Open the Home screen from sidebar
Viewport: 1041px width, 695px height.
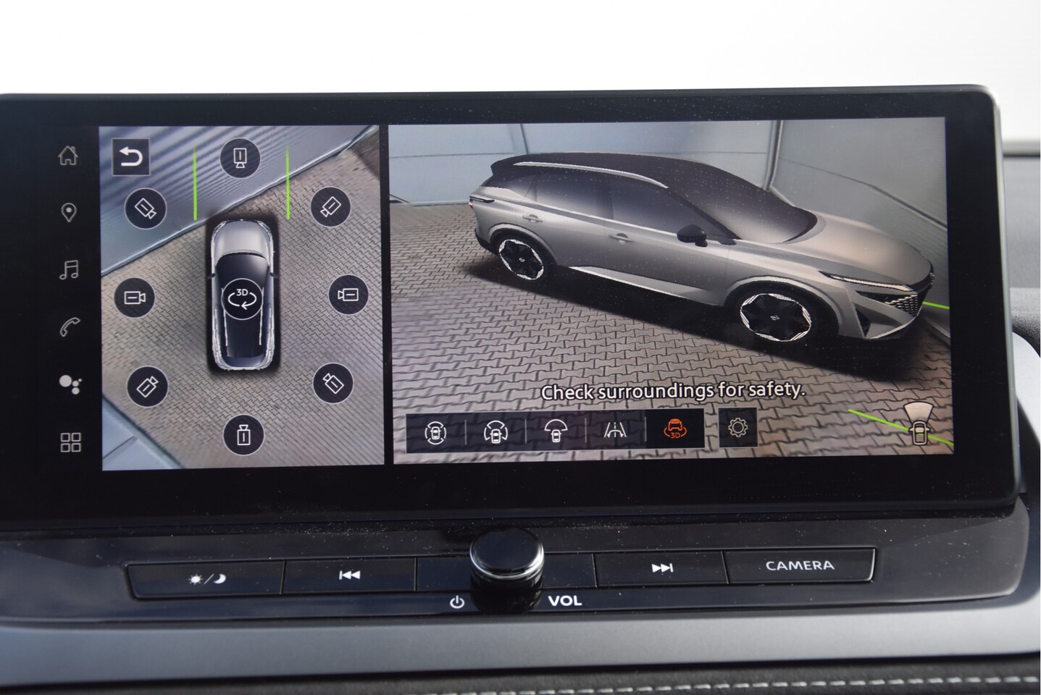tap(68, 155)
